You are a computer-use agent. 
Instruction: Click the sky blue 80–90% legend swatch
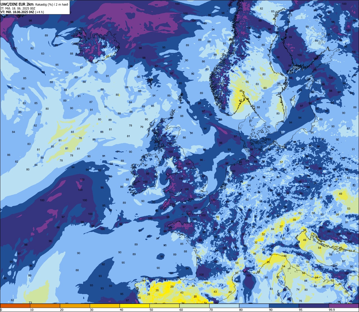click(254, 306)
